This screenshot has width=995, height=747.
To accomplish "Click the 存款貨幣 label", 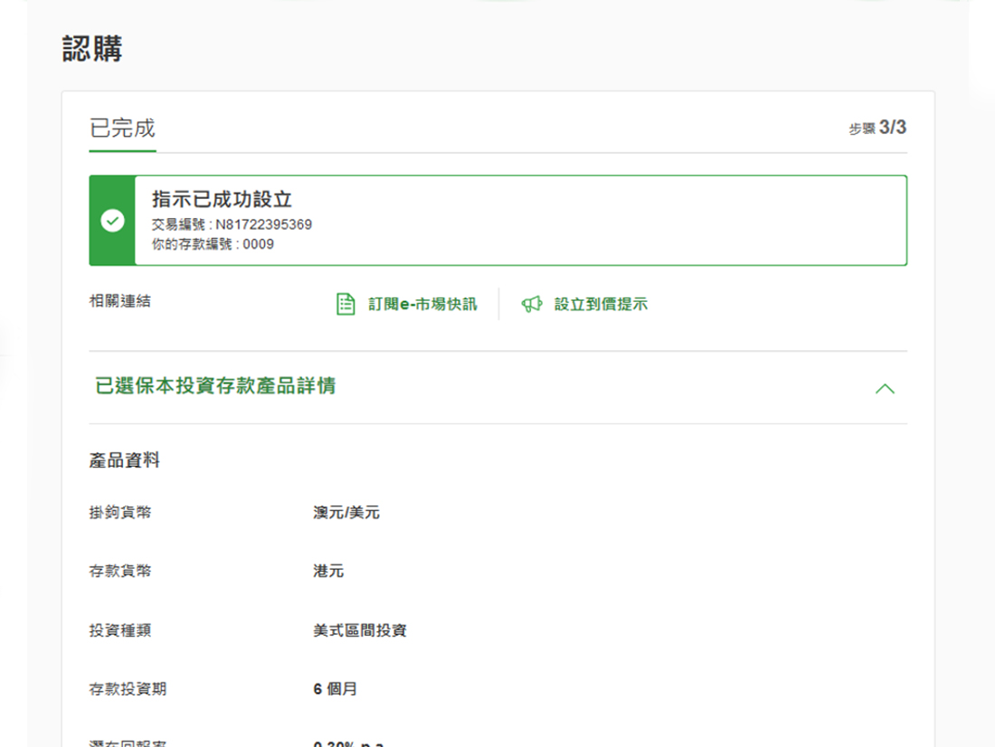I will [120, 571].
